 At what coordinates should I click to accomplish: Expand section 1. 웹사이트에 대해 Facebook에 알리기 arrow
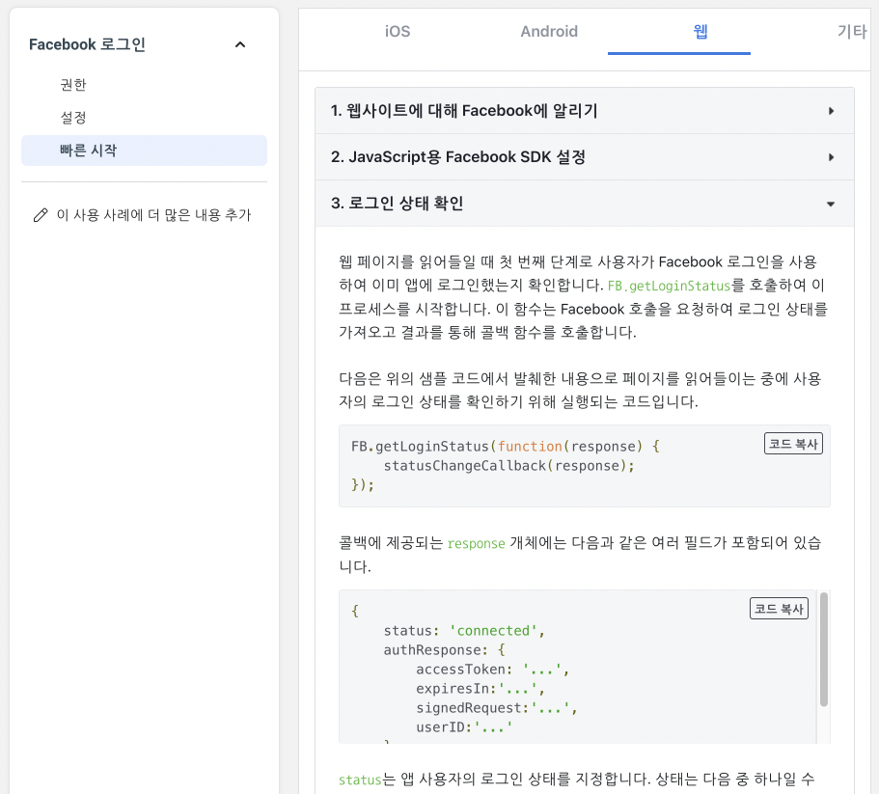832,111
